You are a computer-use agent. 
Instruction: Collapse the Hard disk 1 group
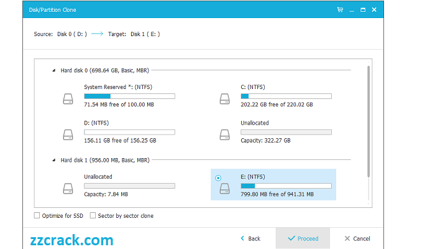[x=54, y=160]
